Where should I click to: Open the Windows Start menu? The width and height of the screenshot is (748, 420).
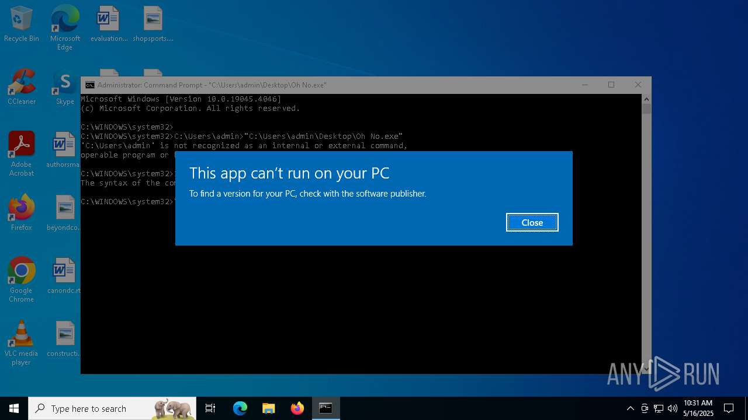coord(14,408)
